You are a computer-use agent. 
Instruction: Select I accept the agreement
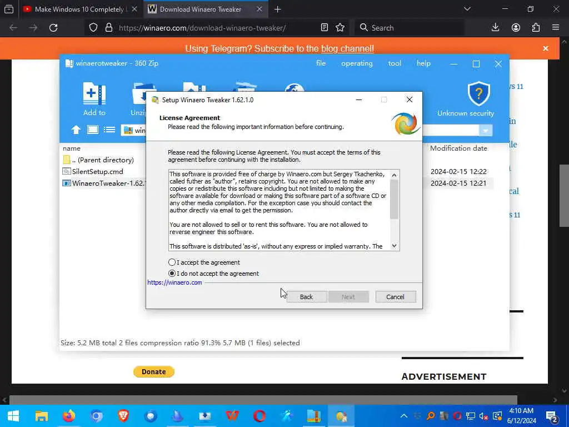tap(204, 262)
